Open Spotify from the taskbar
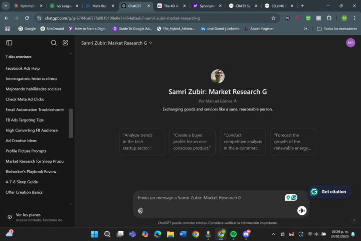 point(234,234)
